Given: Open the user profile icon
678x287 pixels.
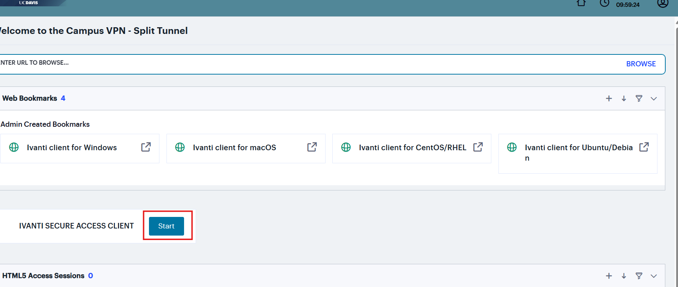Looking at the screenshot, I should [662, 3].
